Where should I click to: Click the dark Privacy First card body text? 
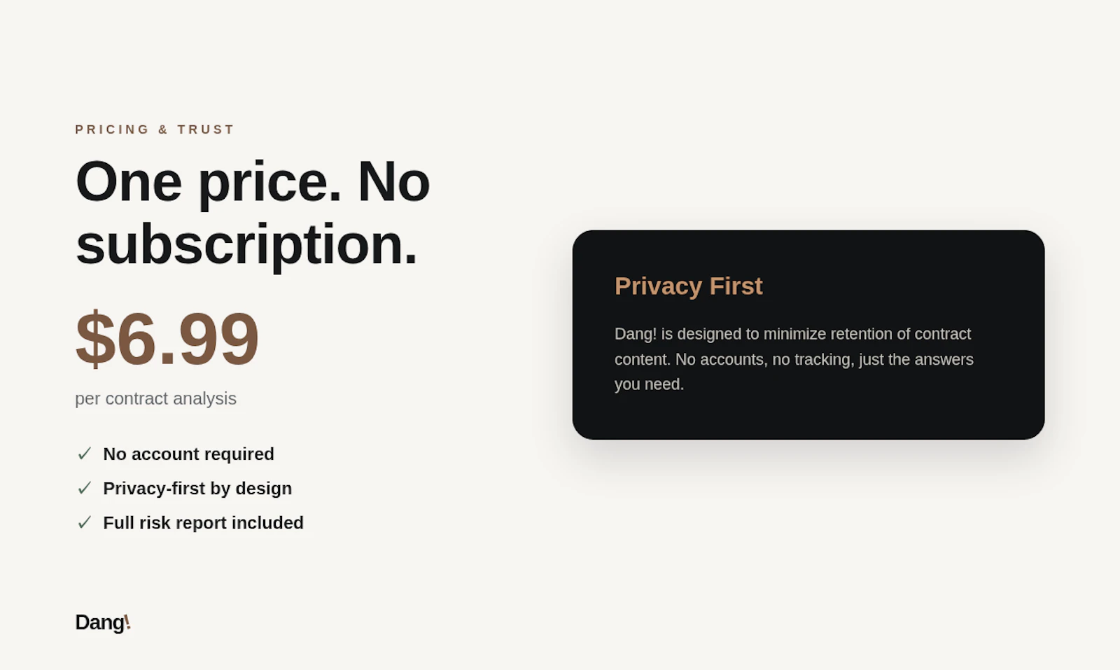coord(794,359)
